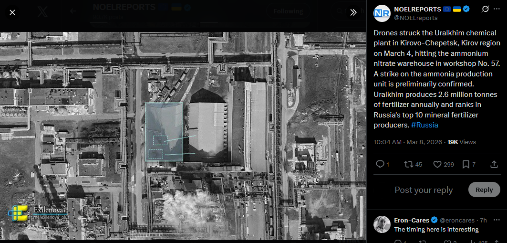Click the 19K Views count
The height and width of the screenshot is (243, 507).
pos(461,142)
